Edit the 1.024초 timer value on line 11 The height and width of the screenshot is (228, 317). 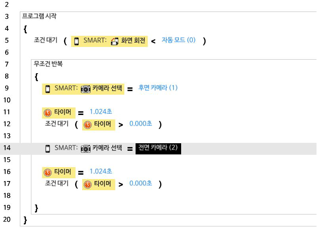tap(101, 112)
